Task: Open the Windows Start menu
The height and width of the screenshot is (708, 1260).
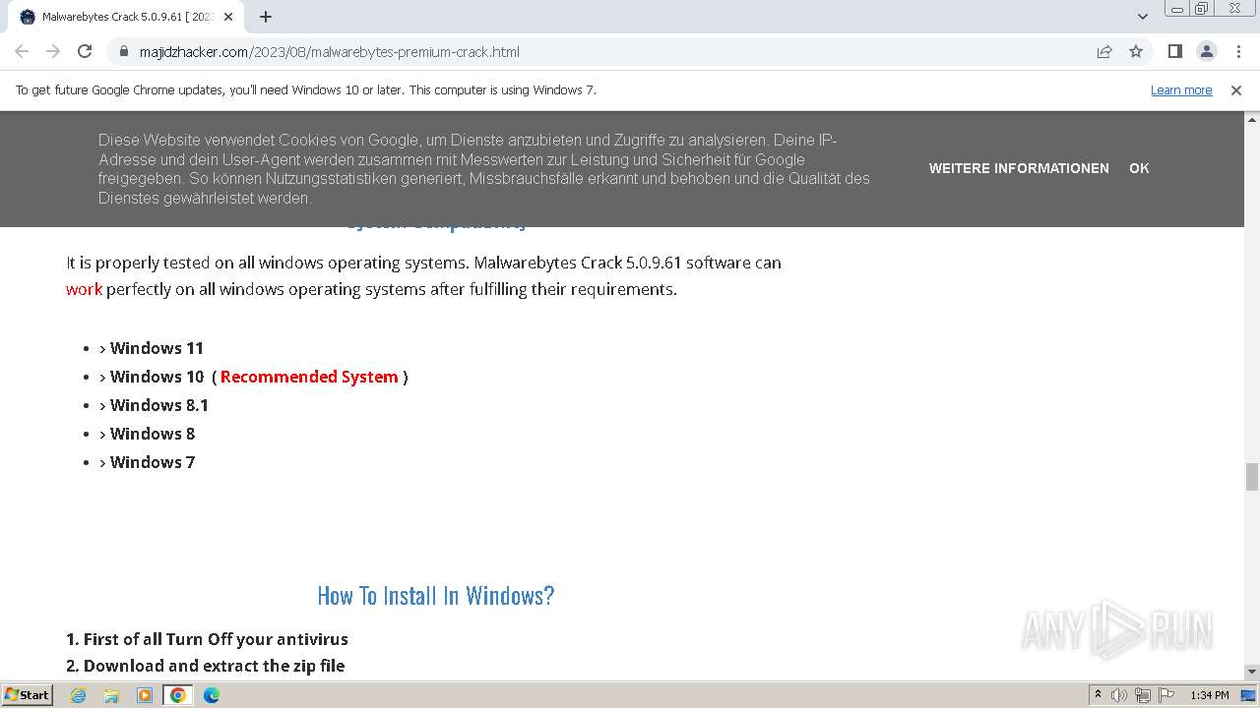Action: point(28,695)
